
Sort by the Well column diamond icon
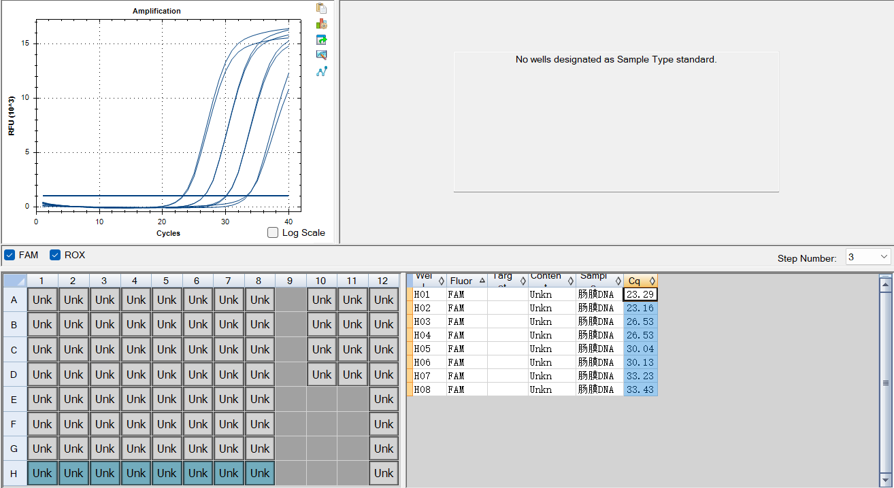point(442,281)
